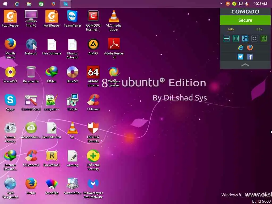Click the green Secure status bar in COMODO
This screenshot has height=204, width=272.
[245, 20]
